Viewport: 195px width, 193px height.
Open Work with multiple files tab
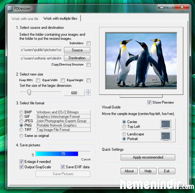60,18
